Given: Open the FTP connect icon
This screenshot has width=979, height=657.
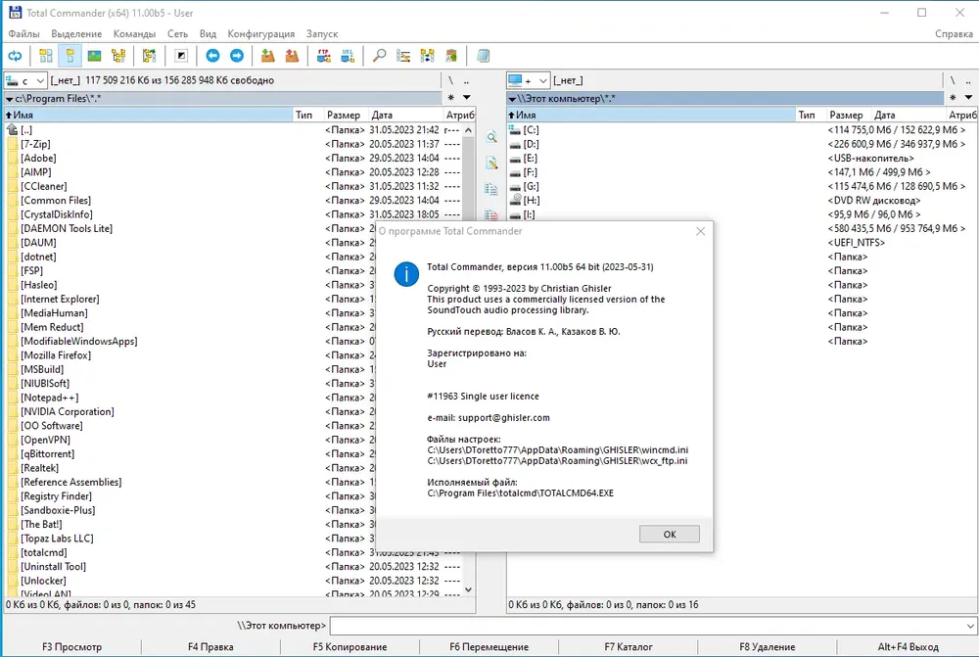Looking at the screenshot, I should [x=323, y=56].
